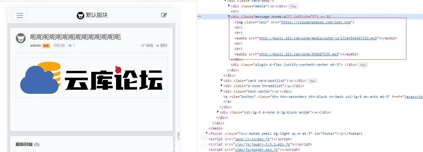Open the admin username link

[x=35, y=46]
